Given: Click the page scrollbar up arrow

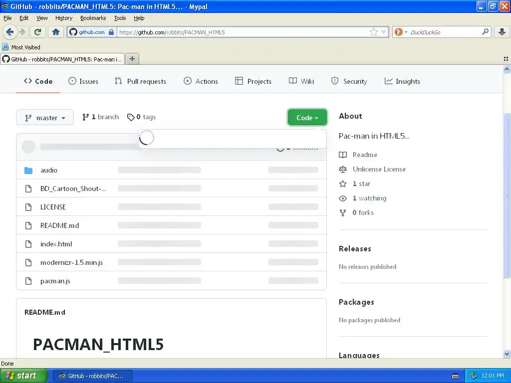Looking at the screenshot, I should [x=507, y=69].
